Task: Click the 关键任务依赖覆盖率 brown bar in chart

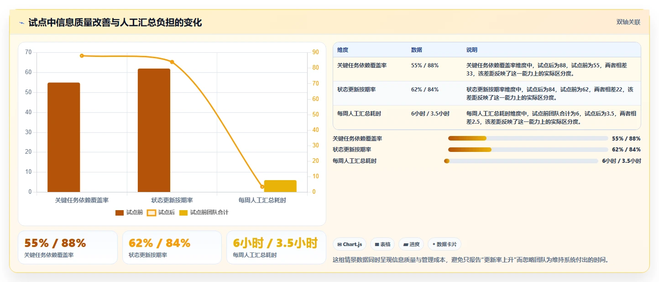Action: (x=64, y=137)
